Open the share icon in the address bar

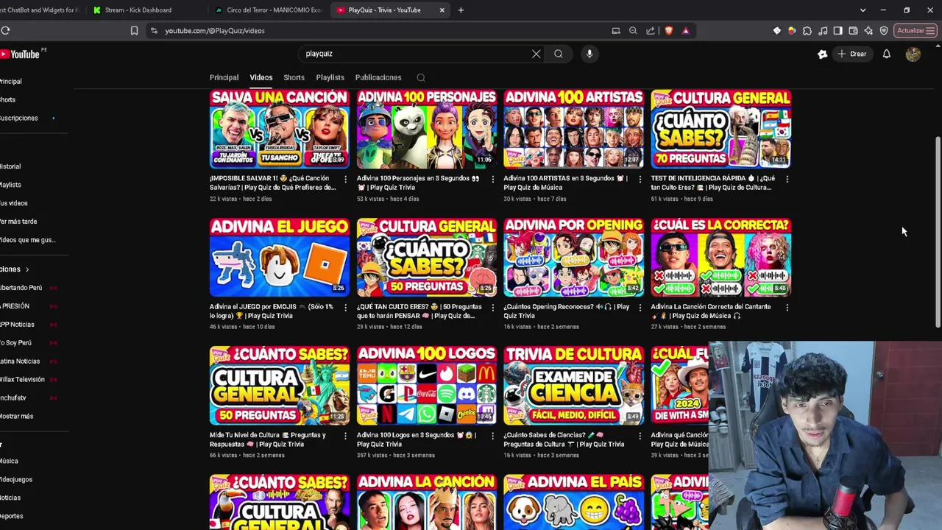pyautogui.click(x=651, y=30)
